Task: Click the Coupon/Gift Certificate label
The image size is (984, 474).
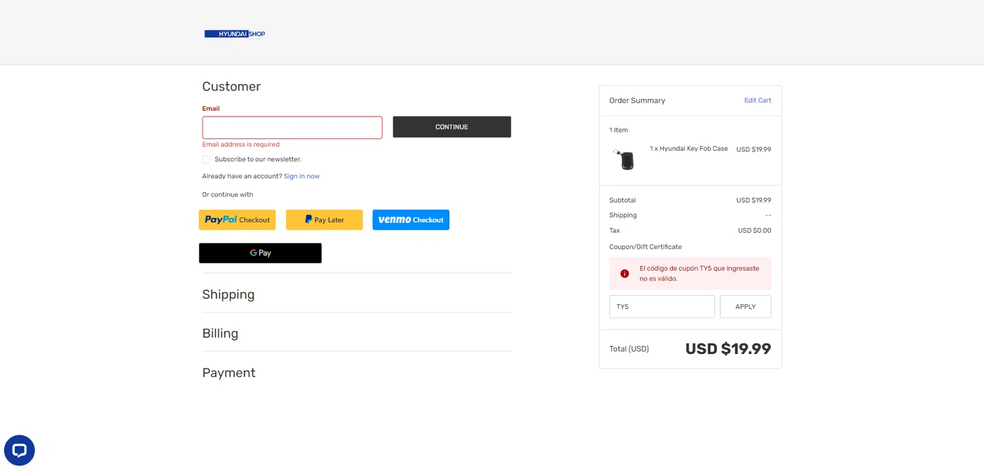Action: click(x=646, y=247)
